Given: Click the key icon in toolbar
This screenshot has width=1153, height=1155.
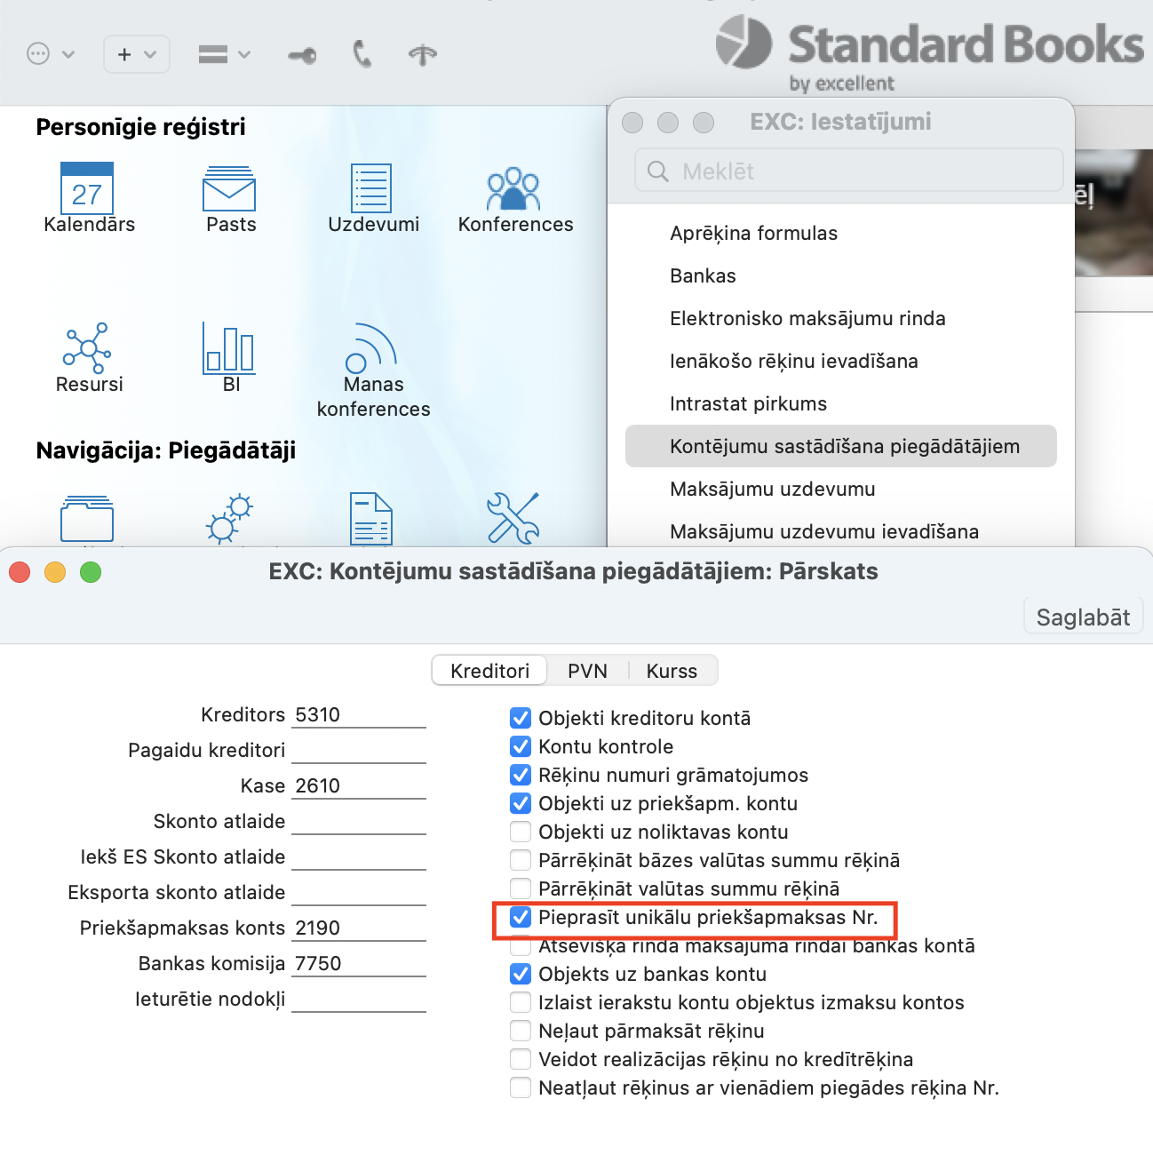Looking at the screenshot, I should (302, 56).
